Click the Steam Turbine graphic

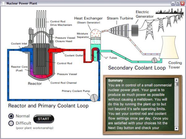point(119,31)
